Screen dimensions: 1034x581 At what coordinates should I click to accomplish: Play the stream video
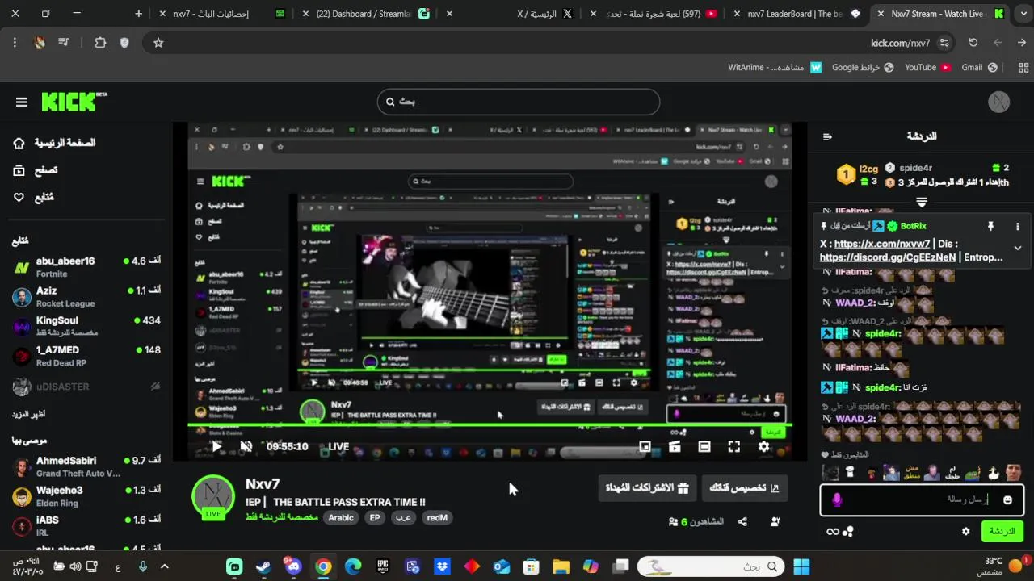216,446
